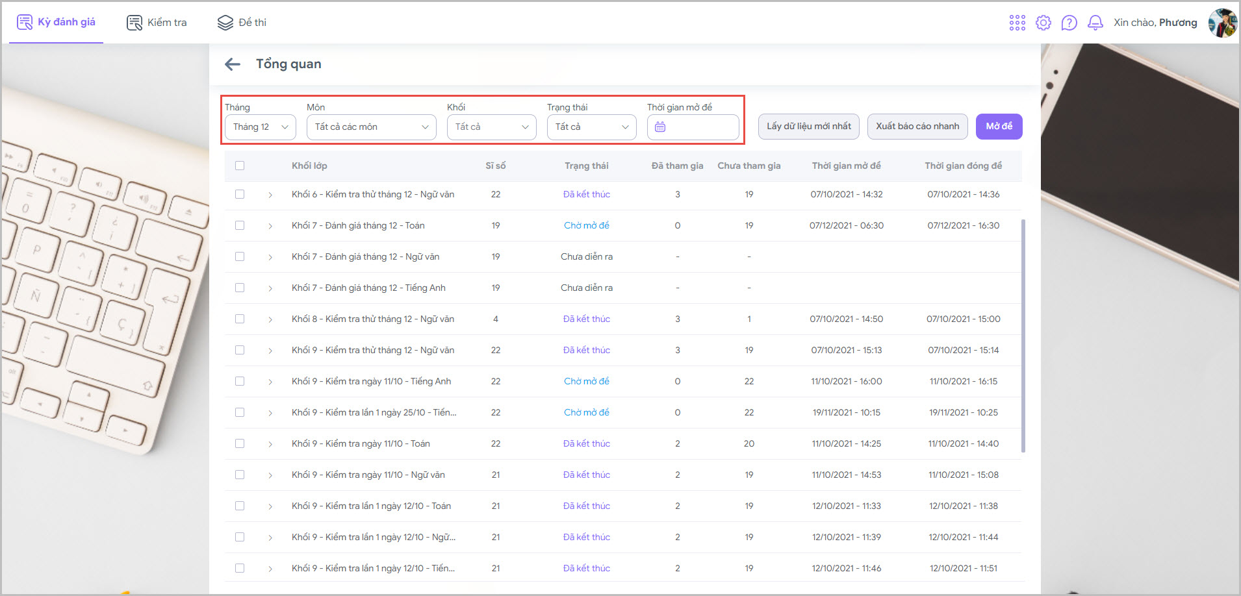1241x596 pixels.
Task: Click Xuất báo cáo nhanh button
Action: [917, 127]
